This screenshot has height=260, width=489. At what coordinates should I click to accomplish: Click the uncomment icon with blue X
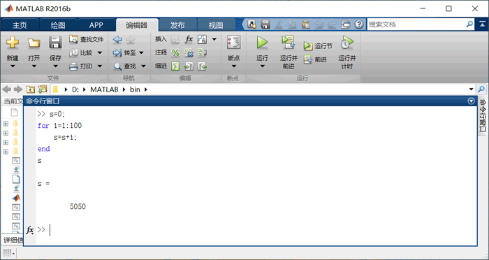(189, 52)
